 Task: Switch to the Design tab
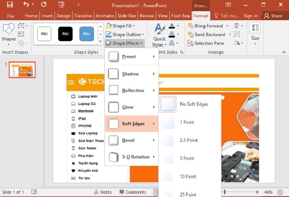63,16
